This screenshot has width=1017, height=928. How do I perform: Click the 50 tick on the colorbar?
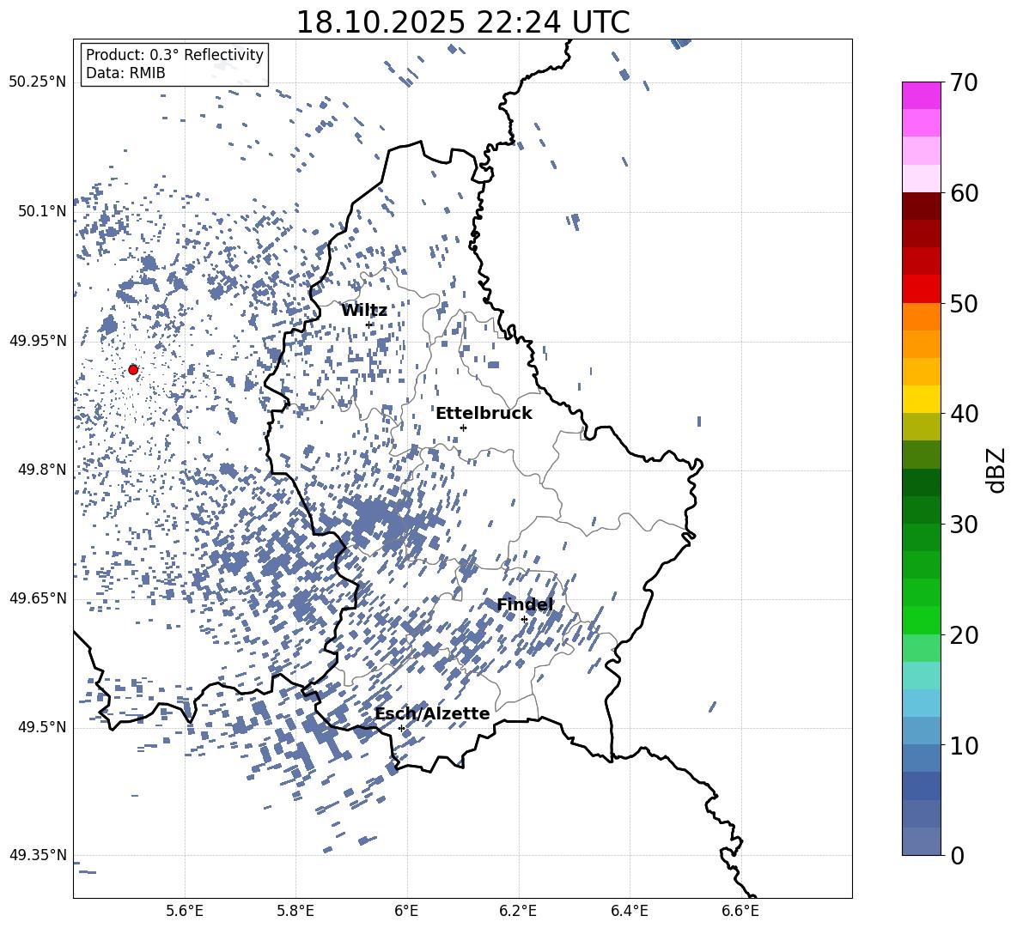[963, 303]
